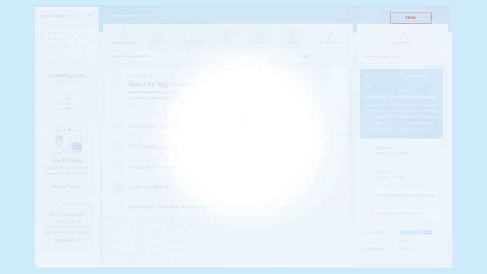Collapse the sidebar with the hamburger arrow icon

(x=89, y=16)
